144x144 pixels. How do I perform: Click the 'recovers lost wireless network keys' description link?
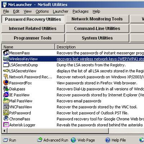100,59
